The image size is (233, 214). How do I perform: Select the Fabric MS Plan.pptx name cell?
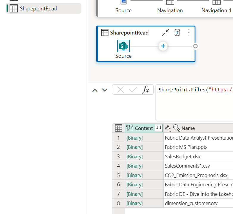pos(198,147)
